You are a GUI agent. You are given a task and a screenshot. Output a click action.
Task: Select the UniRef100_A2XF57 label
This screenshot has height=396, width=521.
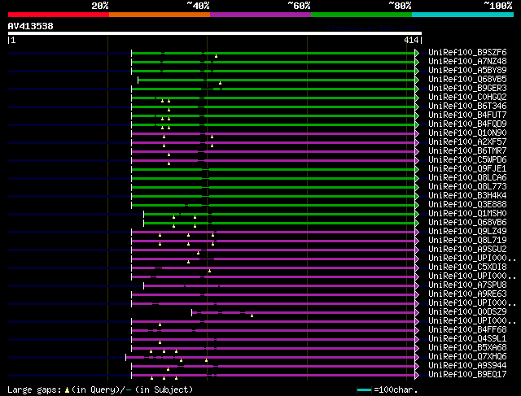[467, 142]
